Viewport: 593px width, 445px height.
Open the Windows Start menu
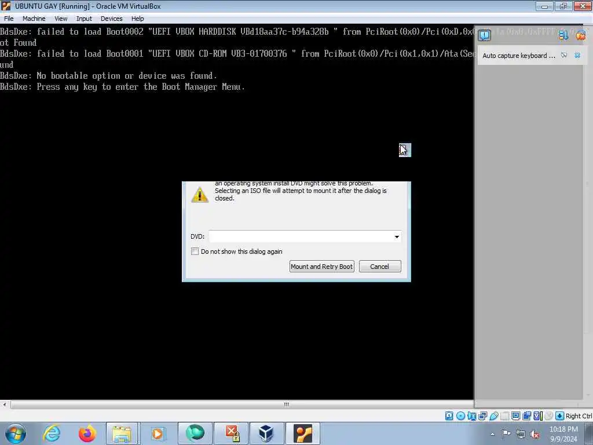16,433
